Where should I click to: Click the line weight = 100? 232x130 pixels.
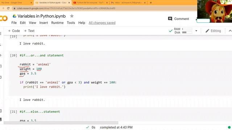point(30,69)
